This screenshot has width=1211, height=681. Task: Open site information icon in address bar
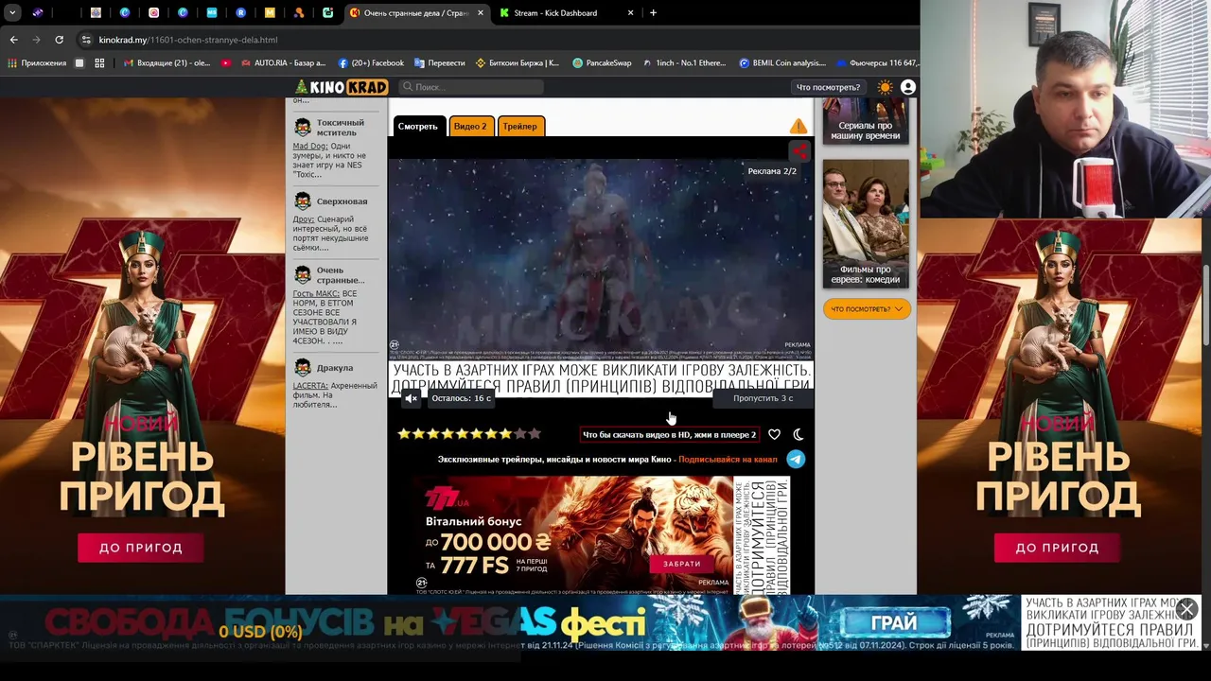pyautogui.click(x=86, y=40)
